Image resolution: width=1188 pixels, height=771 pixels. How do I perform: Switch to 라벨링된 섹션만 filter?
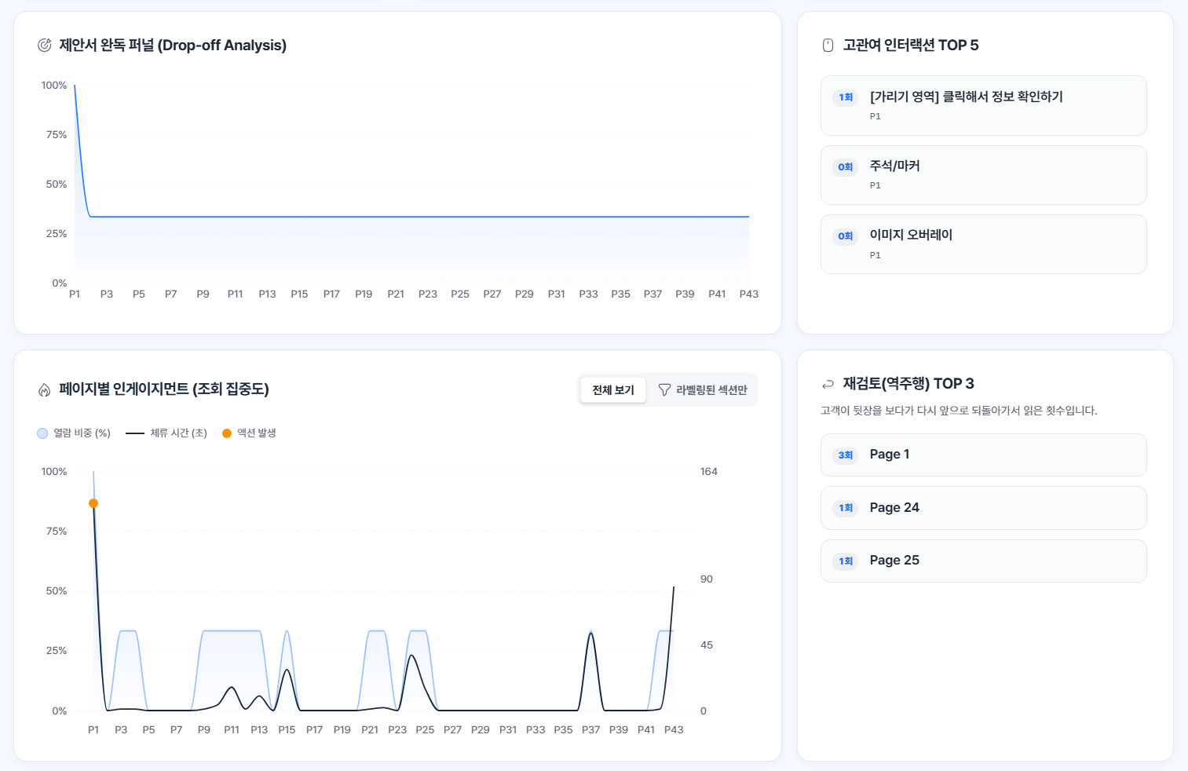pos(702,390)
